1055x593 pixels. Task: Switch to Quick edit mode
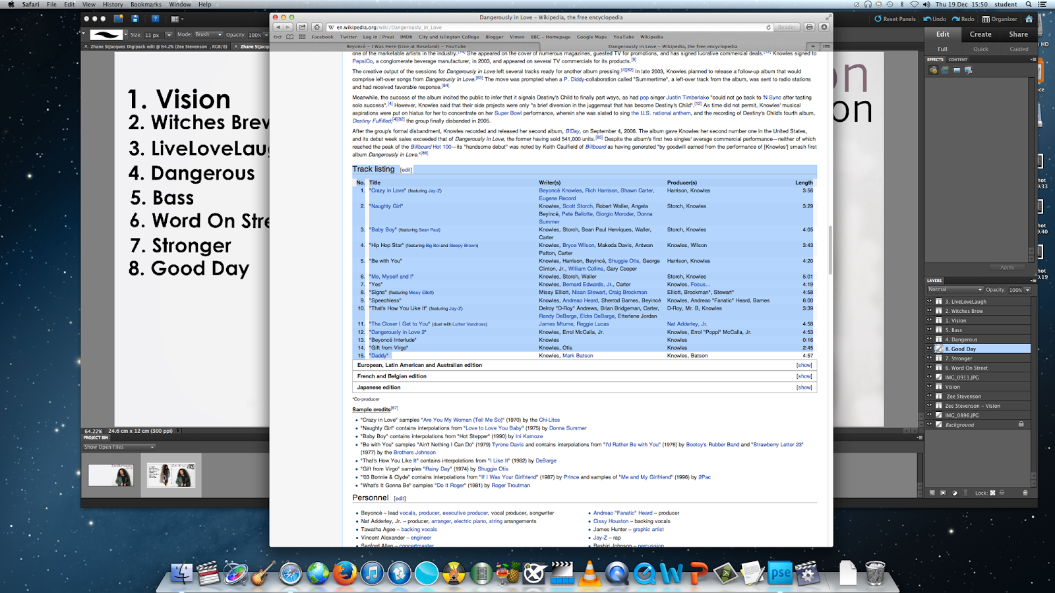(x=980, y=49)
